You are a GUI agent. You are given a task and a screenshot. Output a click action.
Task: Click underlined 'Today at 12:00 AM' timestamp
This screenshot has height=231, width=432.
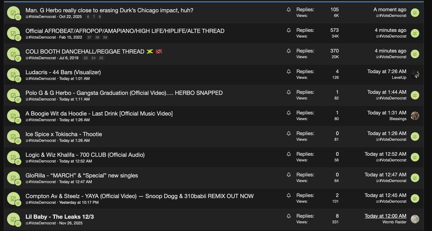(385, 216)
